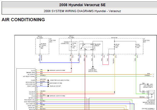
Task: Click the "GRN/BLK" wire label at pin 4
Action: pyautogui.click(x=43, y=75)
